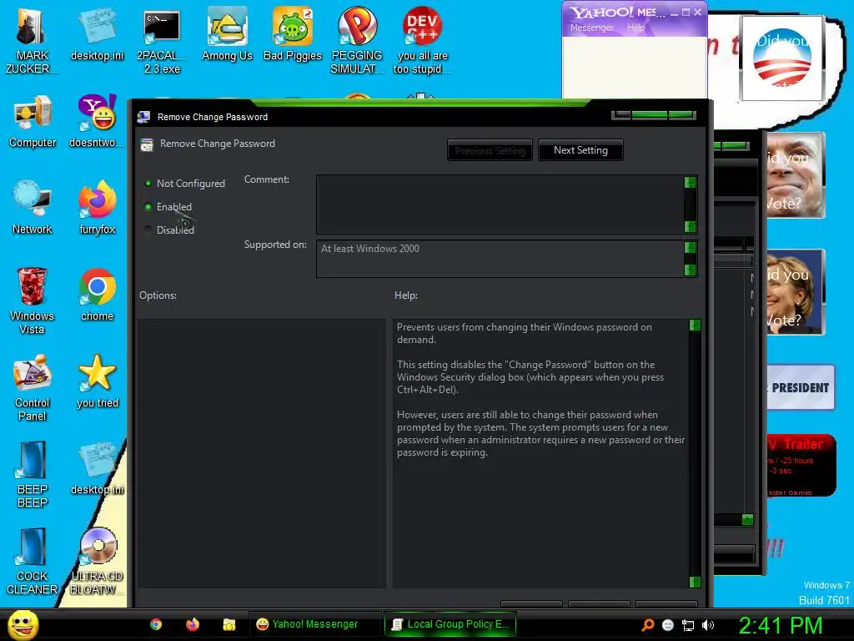Open the 'chome' Chrome shortcut
This screenshot has height=641, width=854.
tap(97, 295)
